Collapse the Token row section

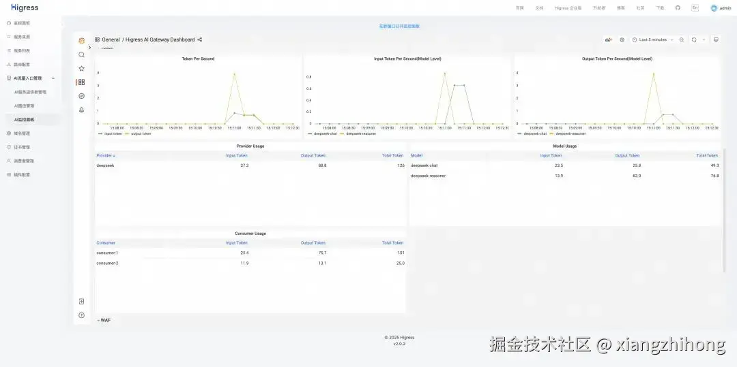105,48
